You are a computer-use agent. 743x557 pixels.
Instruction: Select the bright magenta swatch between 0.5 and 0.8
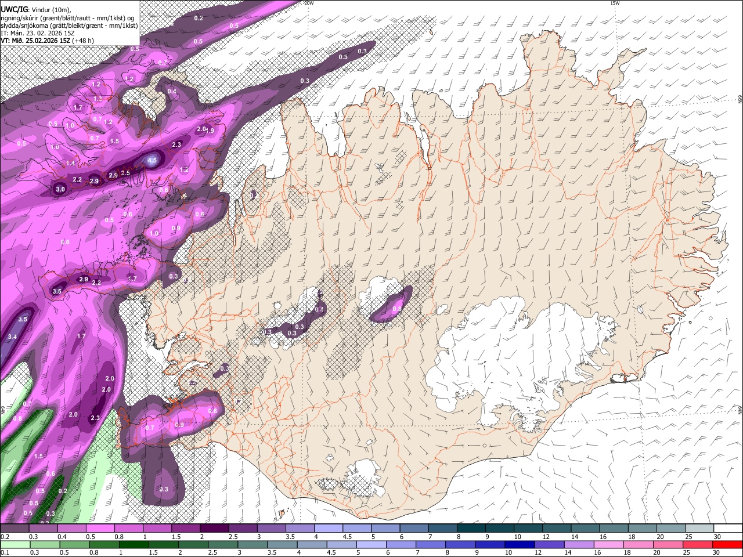point(100,529)
